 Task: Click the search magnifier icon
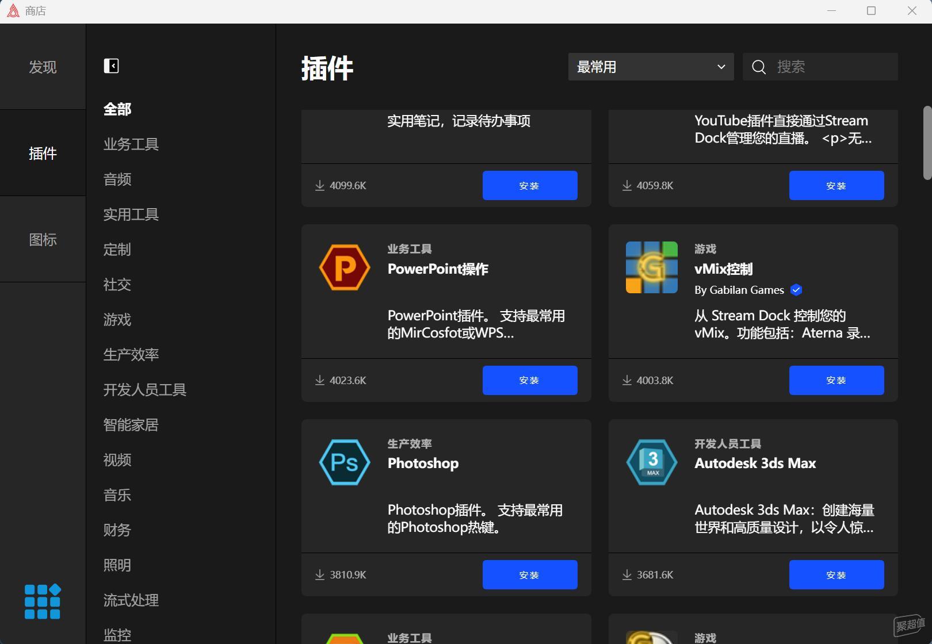(x=759, y=67)
